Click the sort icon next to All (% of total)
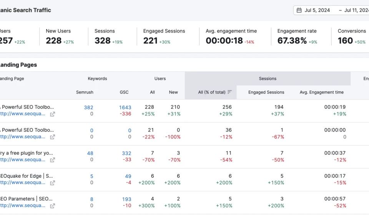Screen dimensions: 369x215 230,92
